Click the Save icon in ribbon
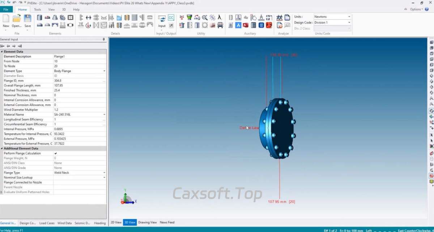The image size is (434, 232). pos(27,20)
